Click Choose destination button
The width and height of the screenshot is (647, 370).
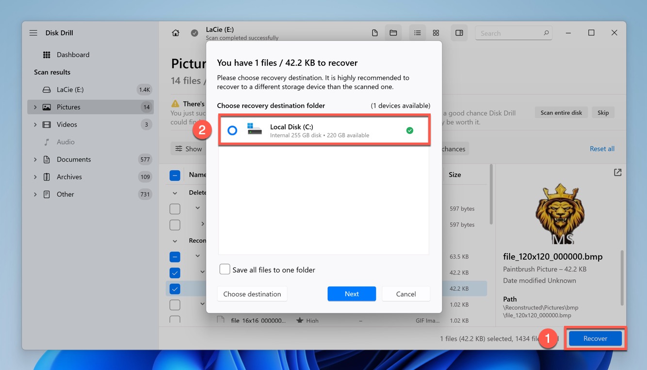[x=252, y=294]
